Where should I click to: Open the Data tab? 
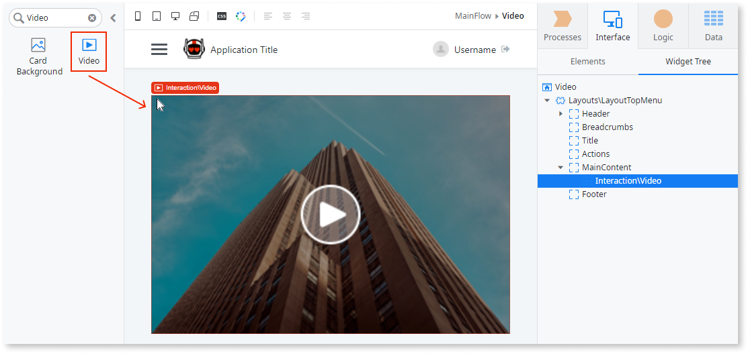point(713,25)
